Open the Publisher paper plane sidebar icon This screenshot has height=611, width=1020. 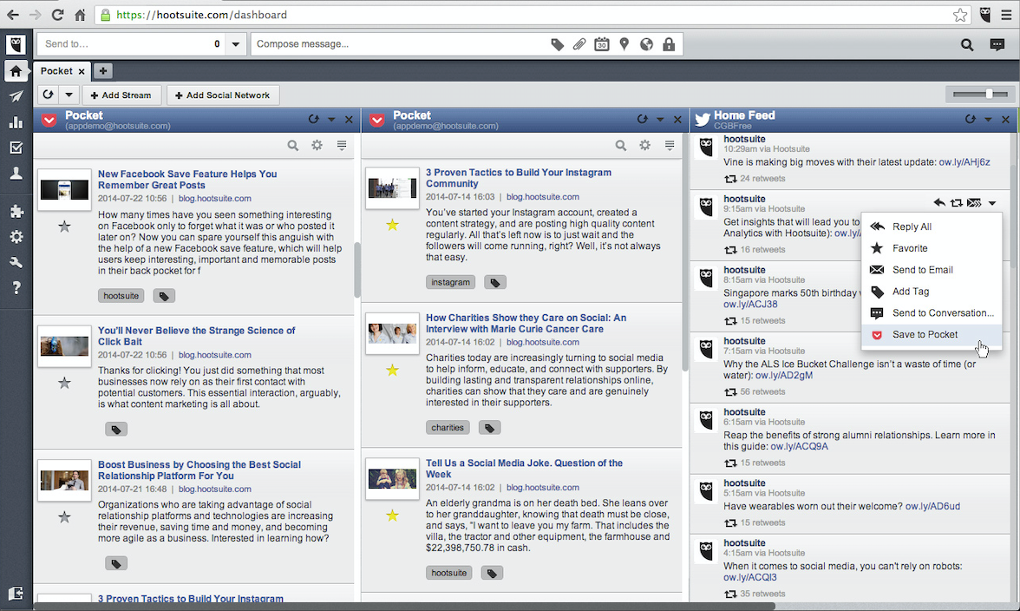tap(16, 96)
